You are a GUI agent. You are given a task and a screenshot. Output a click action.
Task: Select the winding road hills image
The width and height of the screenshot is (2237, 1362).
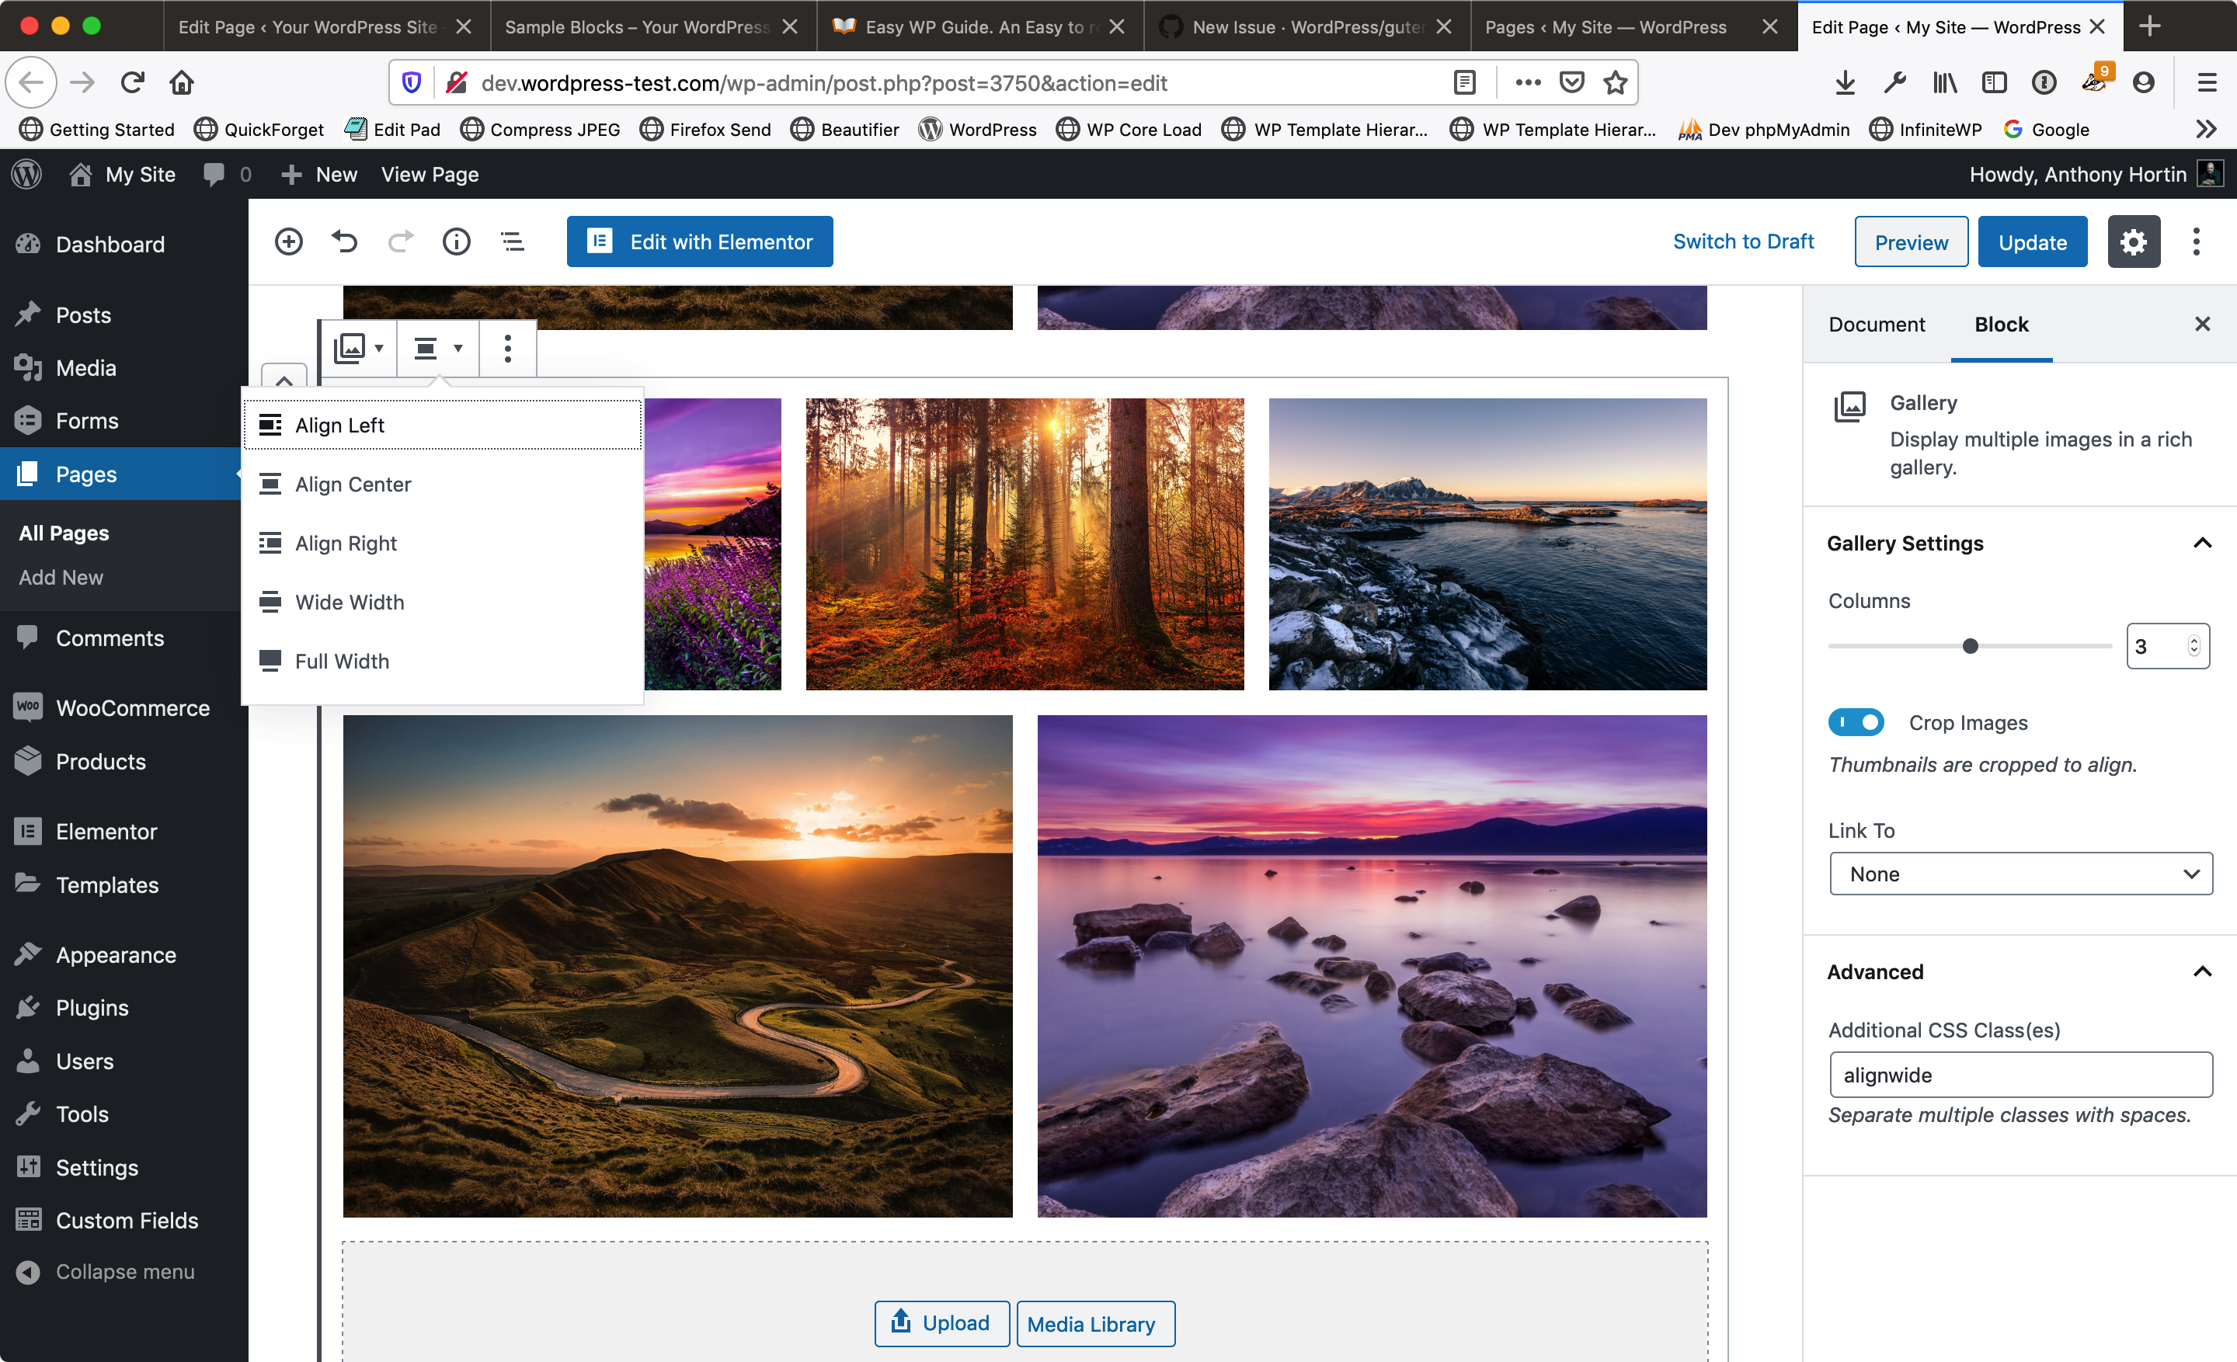point(677,965)
